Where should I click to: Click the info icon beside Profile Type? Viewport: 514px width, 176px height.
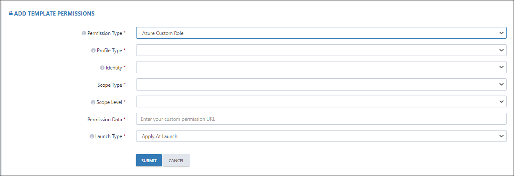click(x=93, y=51)
